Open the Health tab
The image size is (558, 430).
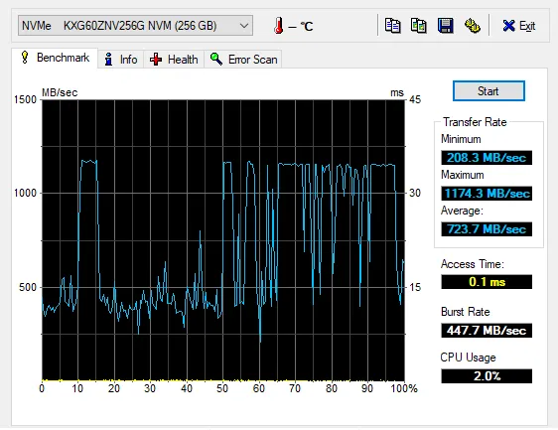(x=174, y=60)
